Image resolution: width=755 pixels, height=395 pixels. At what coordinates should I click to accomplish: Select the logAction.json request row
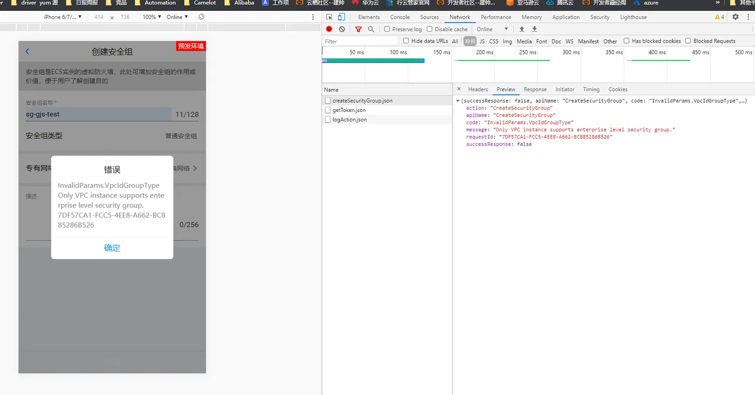[387, 119]
